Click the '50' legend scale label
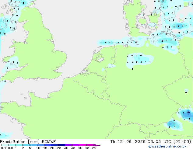 coord(94,148)
